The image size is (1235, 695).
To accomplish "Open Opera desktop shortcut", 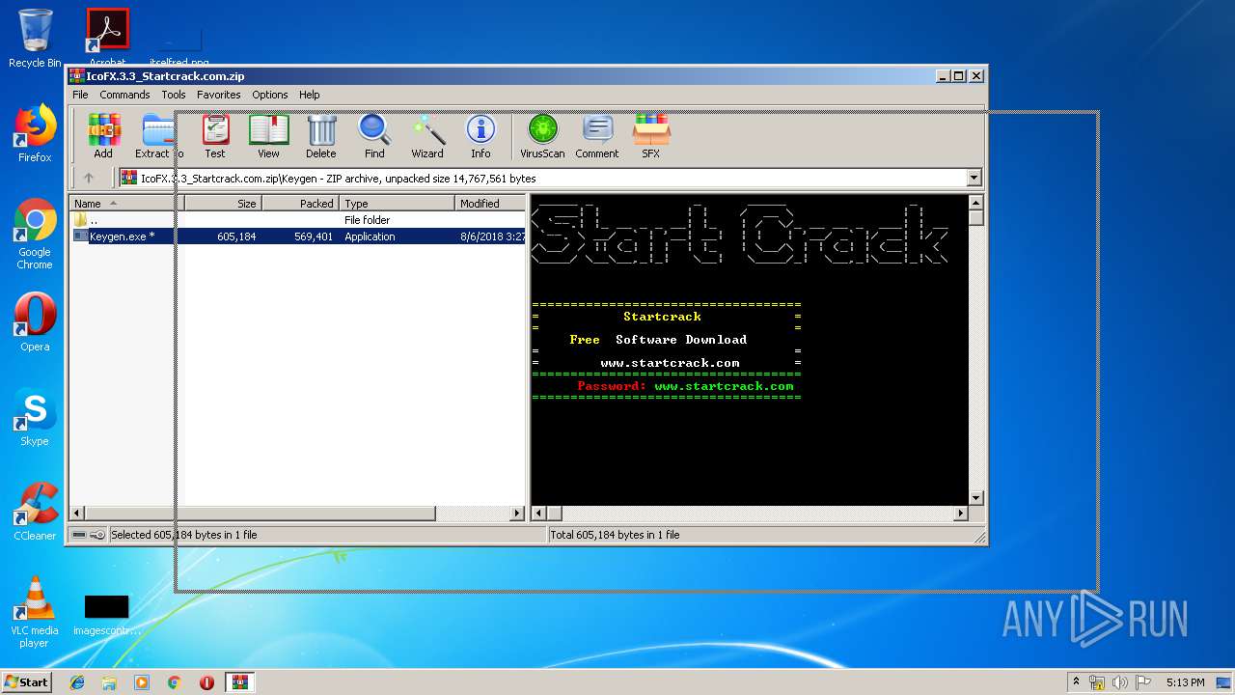I will (x=35, y=322).
